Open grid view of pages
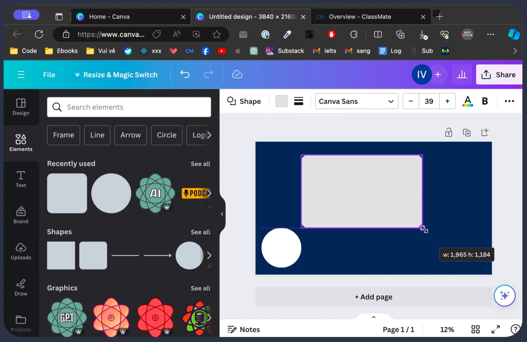 (475, 329)
